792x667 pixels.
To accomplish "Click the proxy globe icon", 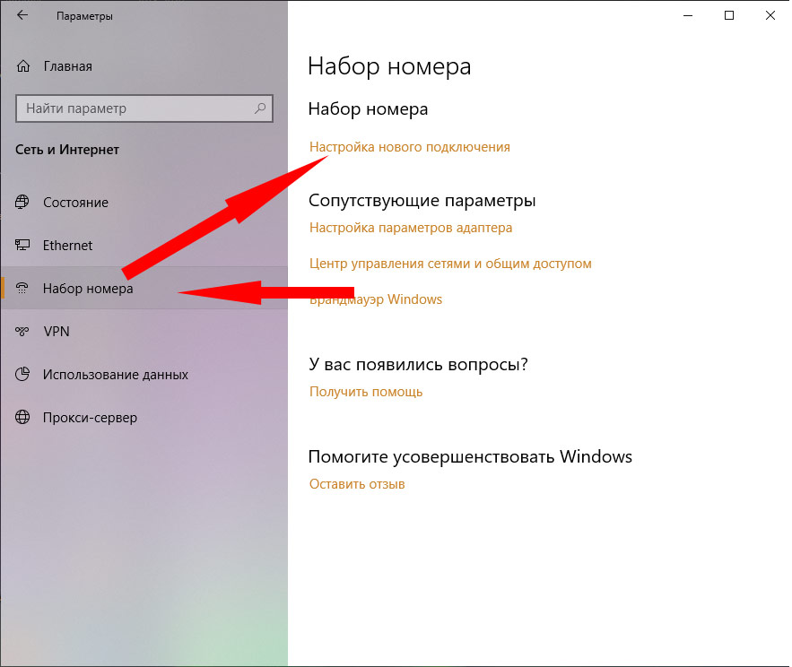I will [x=22, y=417].
